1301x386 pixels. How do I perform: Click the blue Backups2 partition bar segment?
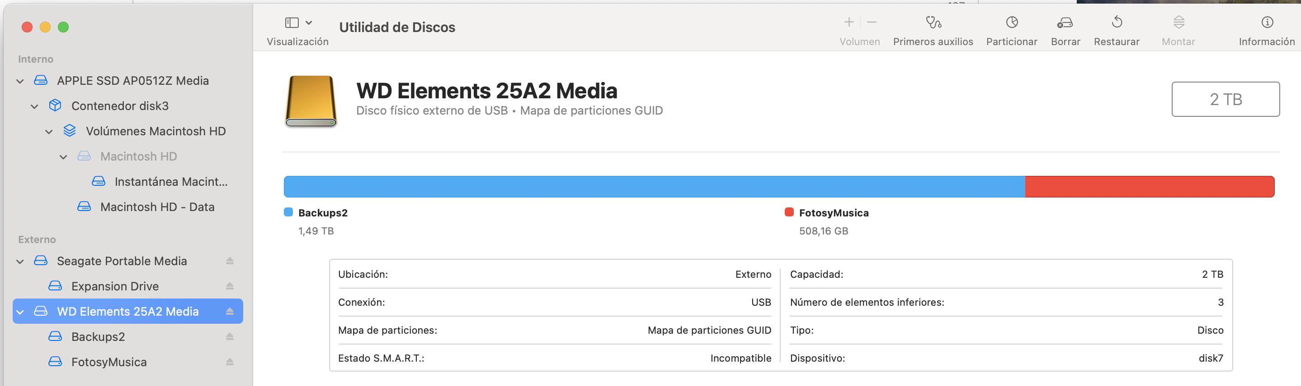654,187
